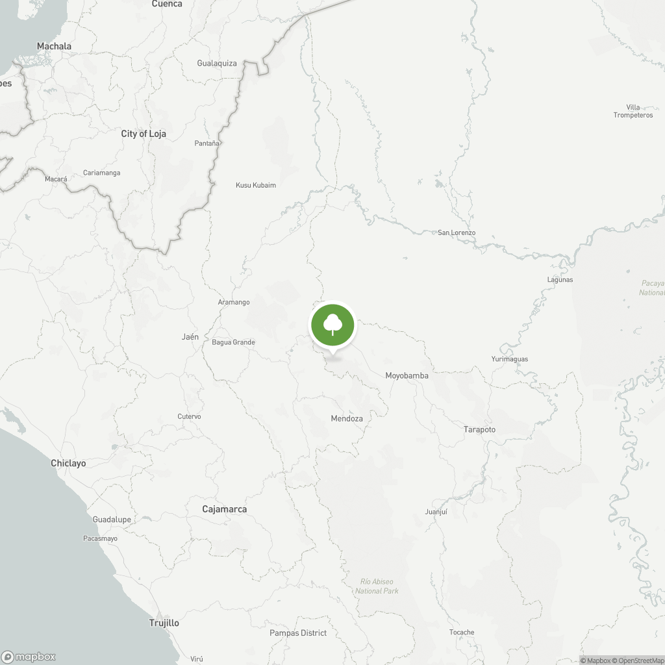665x665 pixels.
Task: Click the green tree park marker
Action: (x=332, y=325)
